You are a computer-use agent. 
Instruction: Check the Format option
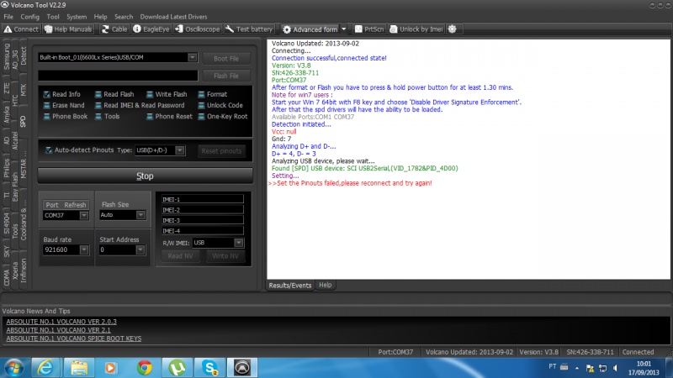pos(201,94)
